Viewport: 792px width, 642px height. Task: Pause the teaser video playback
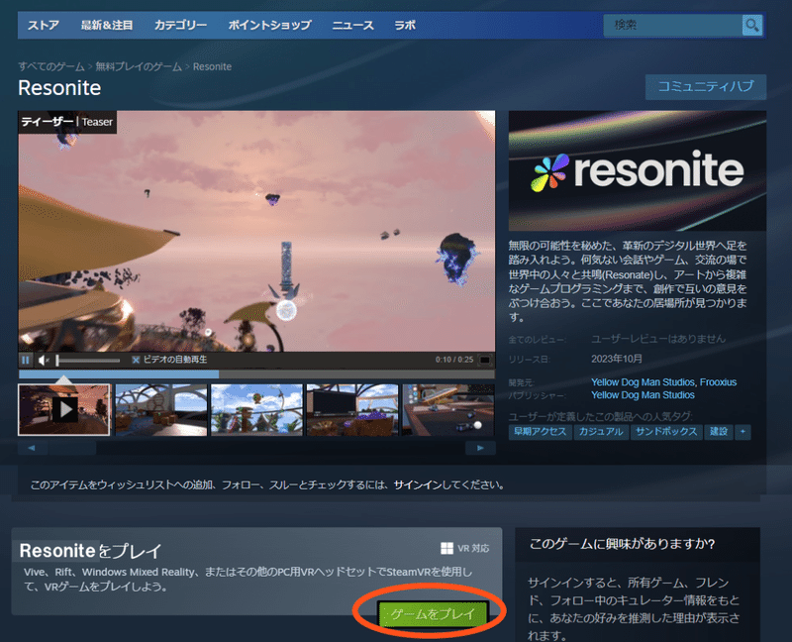(x=24, y=360)
